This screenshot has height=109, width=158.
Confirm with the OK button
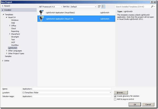point(135,105)
